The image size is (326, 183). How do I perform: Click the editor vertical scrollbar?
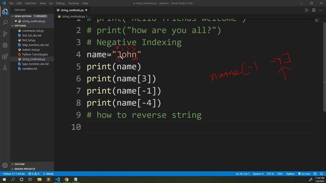tap(324, 67)
